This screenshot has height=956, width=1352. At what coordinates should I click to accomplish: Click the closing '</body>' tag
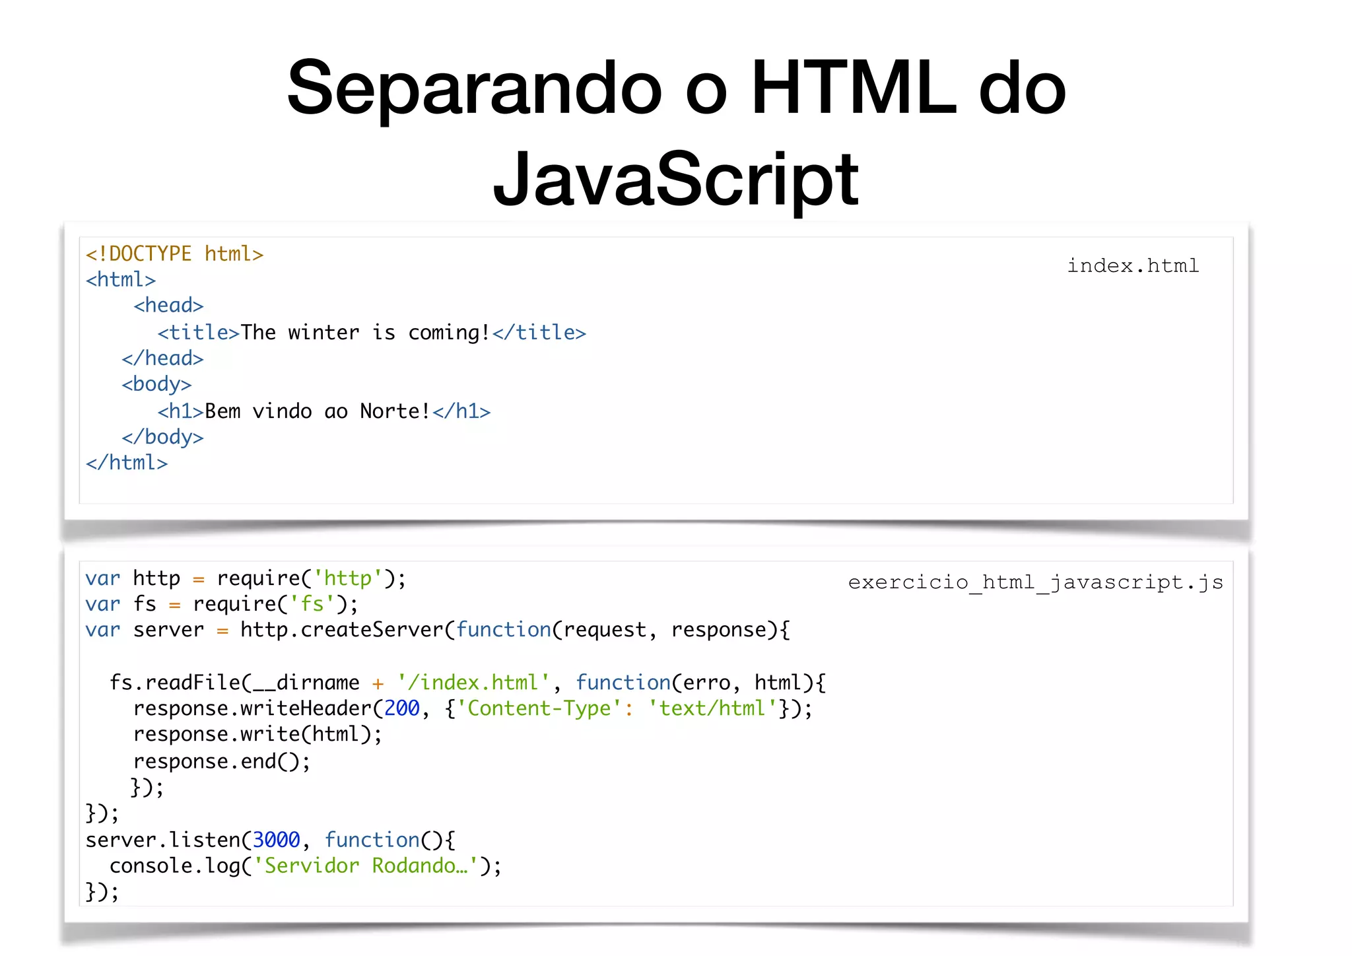point(162,437)
